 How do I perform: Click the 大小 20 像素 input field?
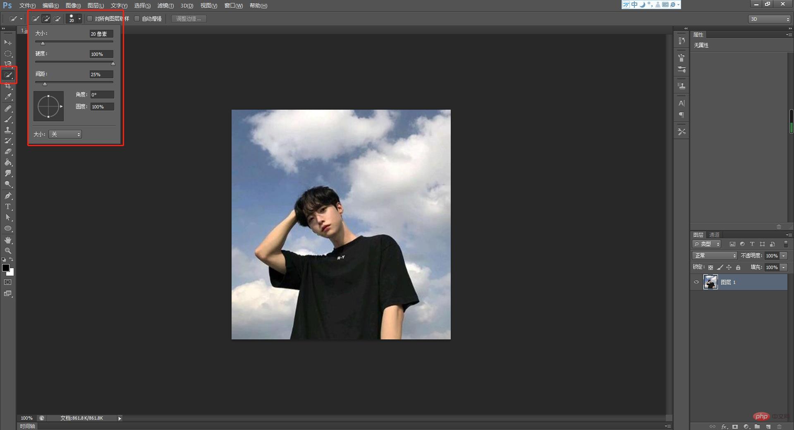click(101, 34)
